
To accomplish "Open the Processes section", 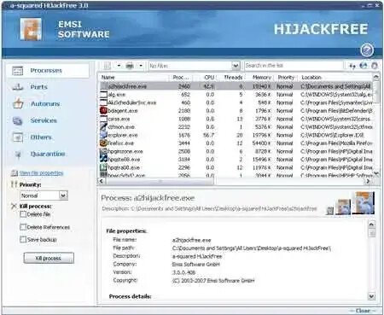I will [48, 70].
